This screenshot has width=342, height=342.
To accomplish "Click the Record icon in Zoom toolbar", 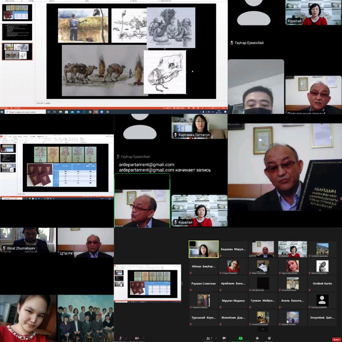I will [257, 338].
